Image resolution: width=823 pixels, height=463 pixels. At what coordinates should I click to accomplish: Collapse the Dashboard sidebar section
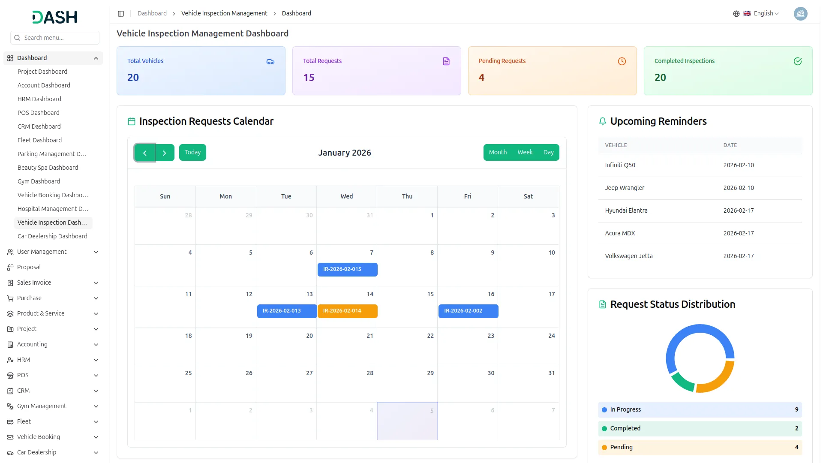96,58
